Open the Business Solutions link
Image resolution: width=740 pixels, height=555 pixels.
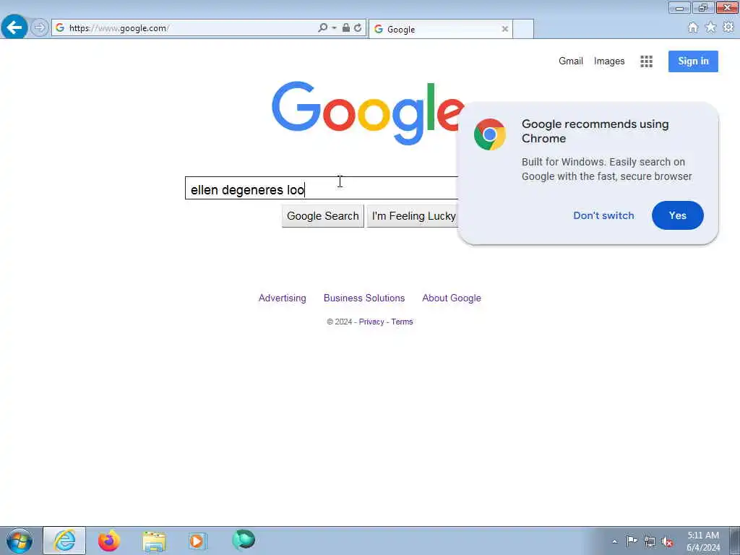click(364, 298)
